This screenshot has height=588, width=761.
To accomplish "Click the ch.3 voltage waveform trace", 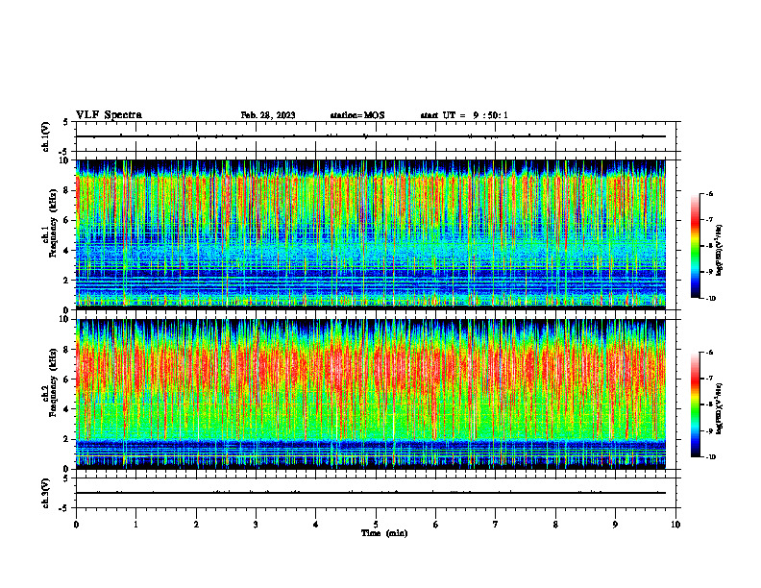I will pyautogui.click(x=370, y=493).
